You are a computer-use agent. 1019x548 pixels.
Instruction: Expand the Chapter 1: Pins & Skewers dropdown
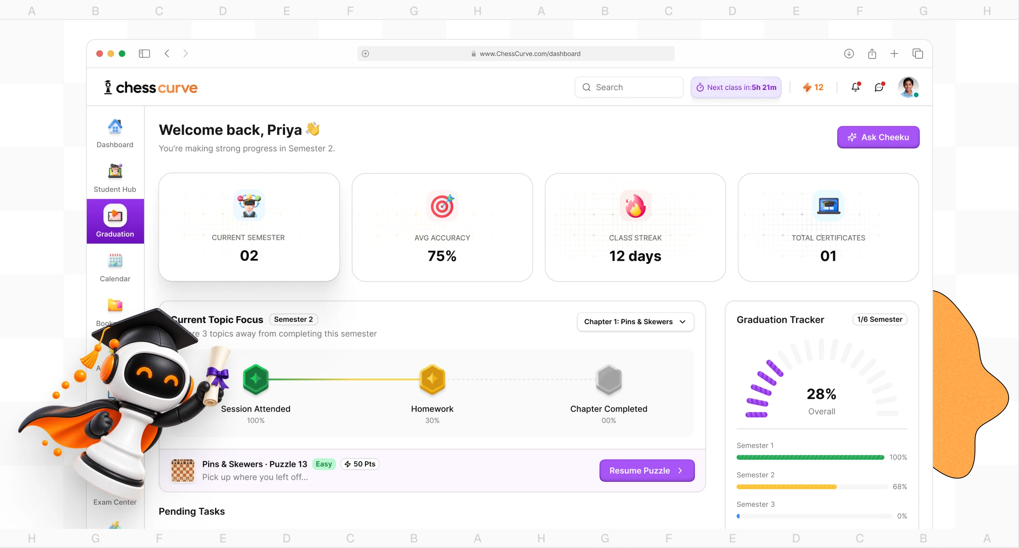click(635, 322)
